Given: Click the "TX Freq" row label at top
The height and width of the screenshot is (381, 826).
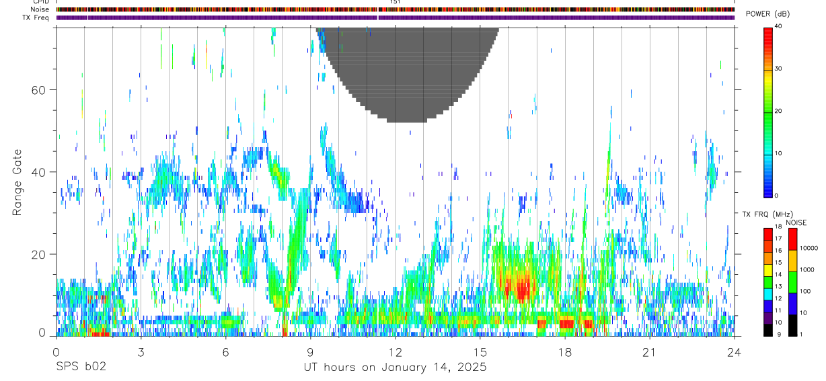Looking at the screenshot, I should pyautogui.click(x=36, y=17).
